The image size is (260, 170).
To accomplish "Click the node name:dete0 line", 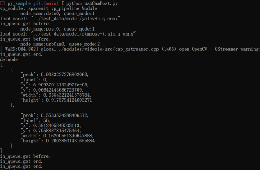I will [58, 14].
